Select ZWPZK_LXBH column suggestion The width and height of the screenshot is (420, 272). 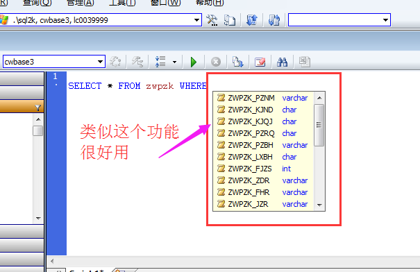264,157
